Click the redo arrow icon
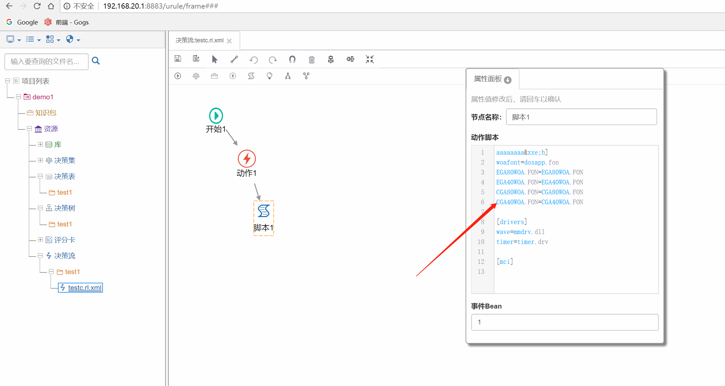 [273, 60]
